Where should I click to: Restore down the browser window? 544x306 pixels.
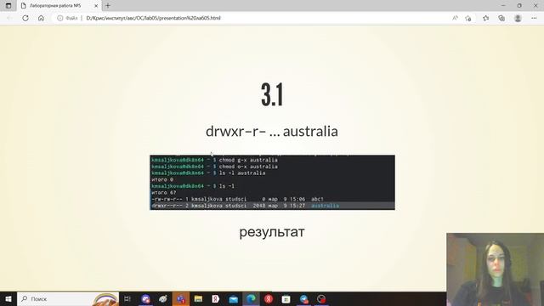click(x=519, y=6)
